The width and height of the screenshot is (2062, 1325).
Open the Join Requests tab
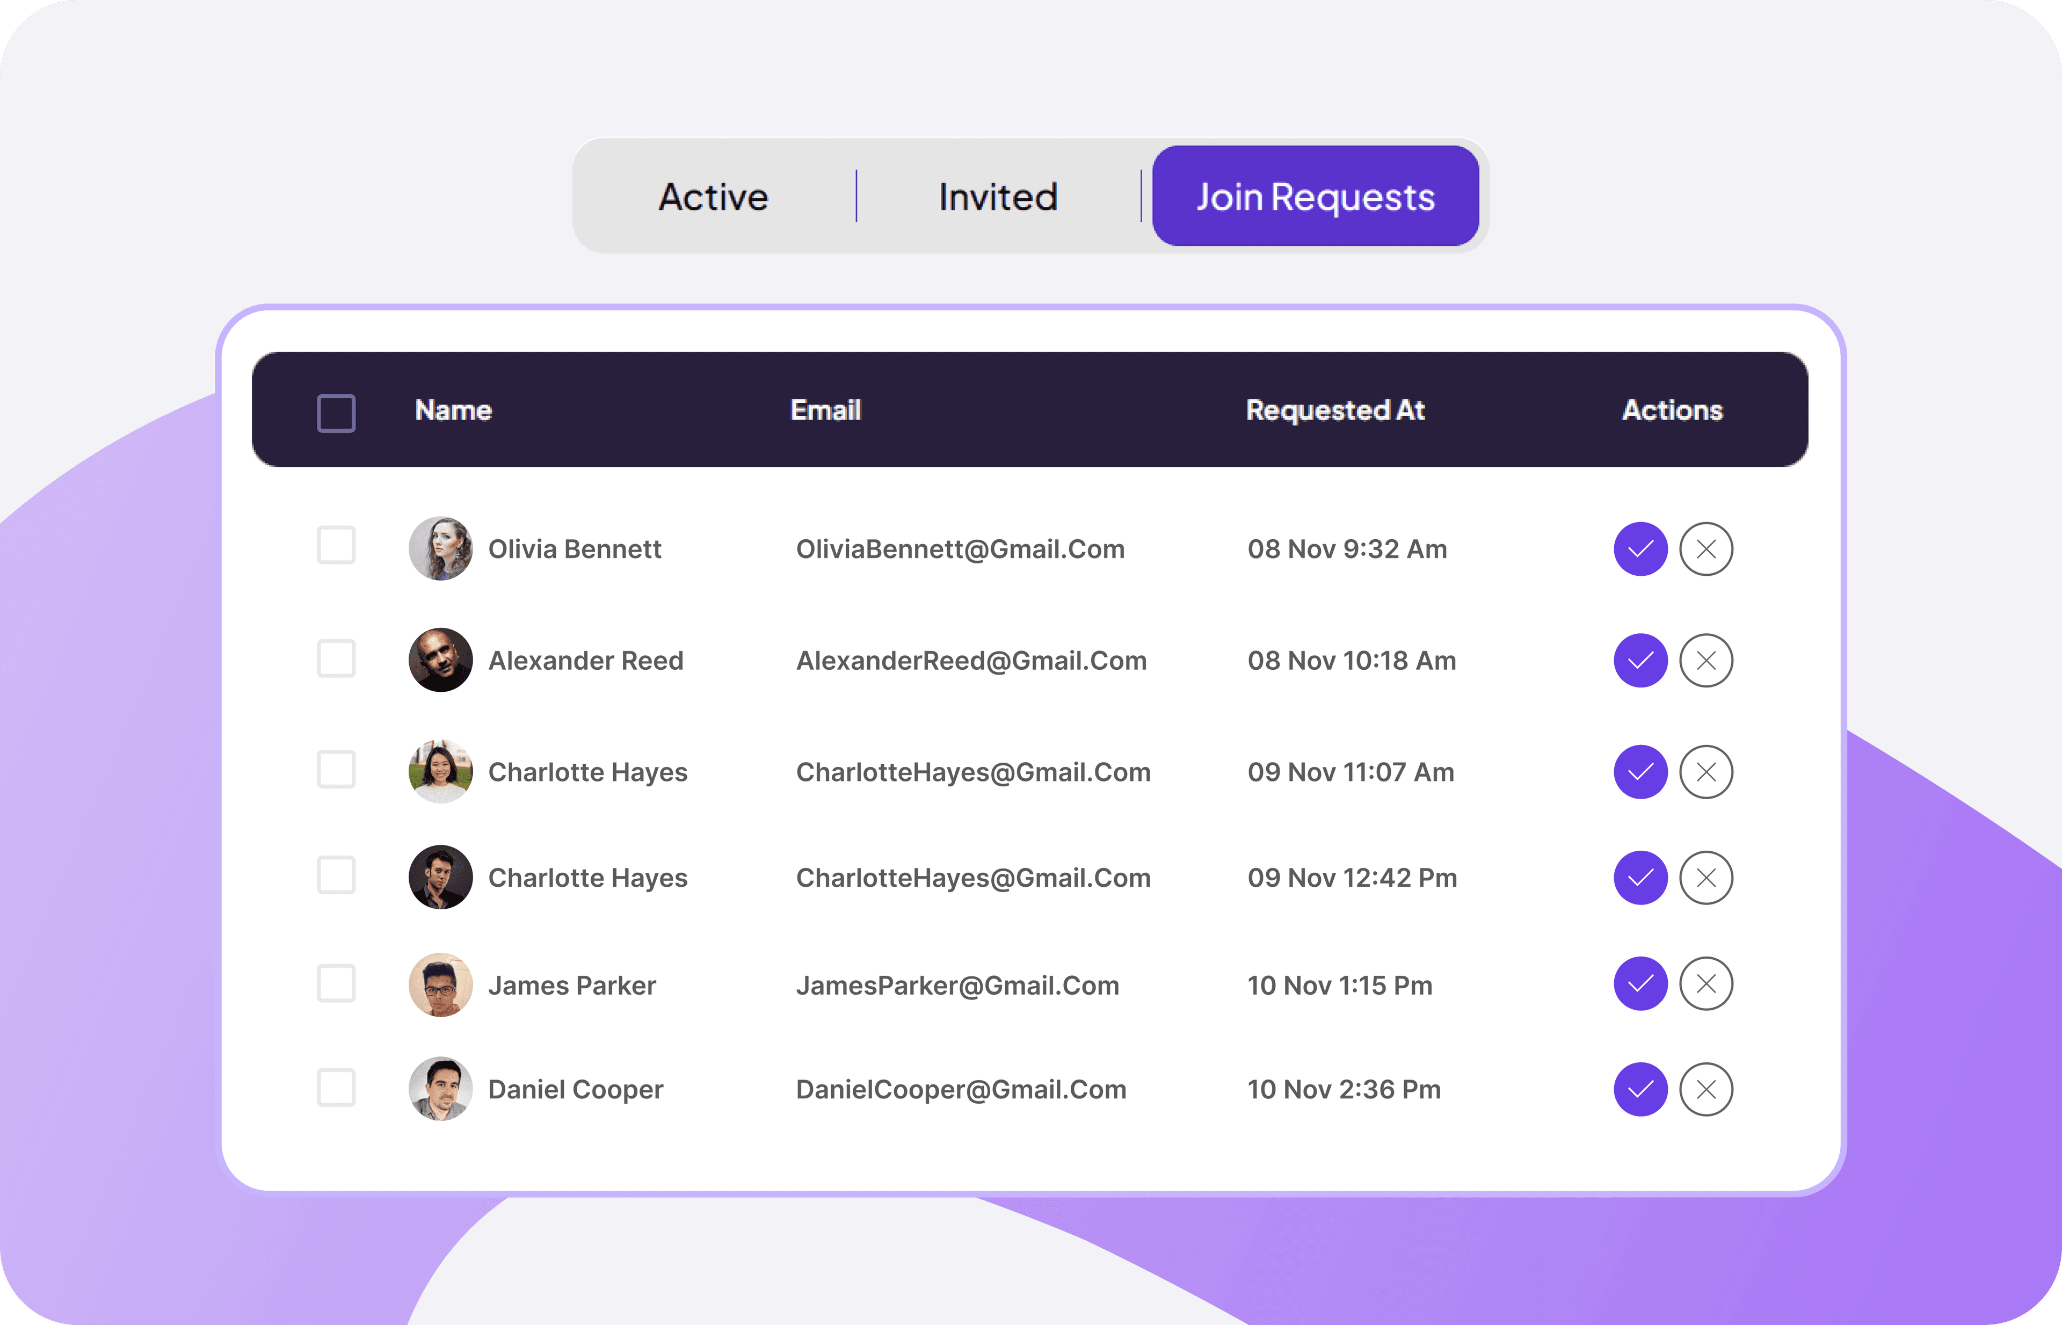click(1315, 196)
